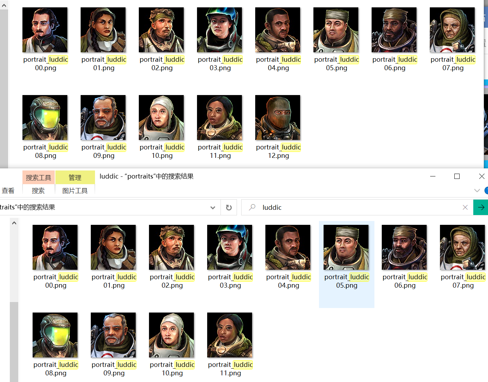Open the 搜索 ribbon tab
Viewport: 488px width, 382px height.
(38, 190)
